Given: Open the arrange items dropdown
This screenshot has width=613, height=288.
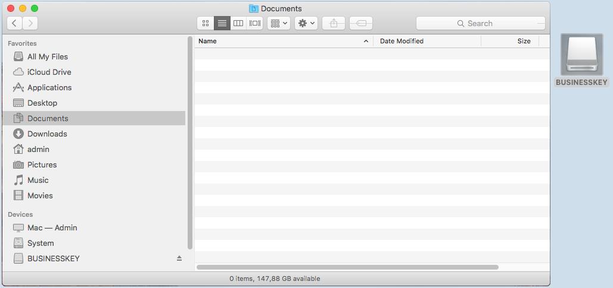Looking at the screenshot, I should 279,23.
